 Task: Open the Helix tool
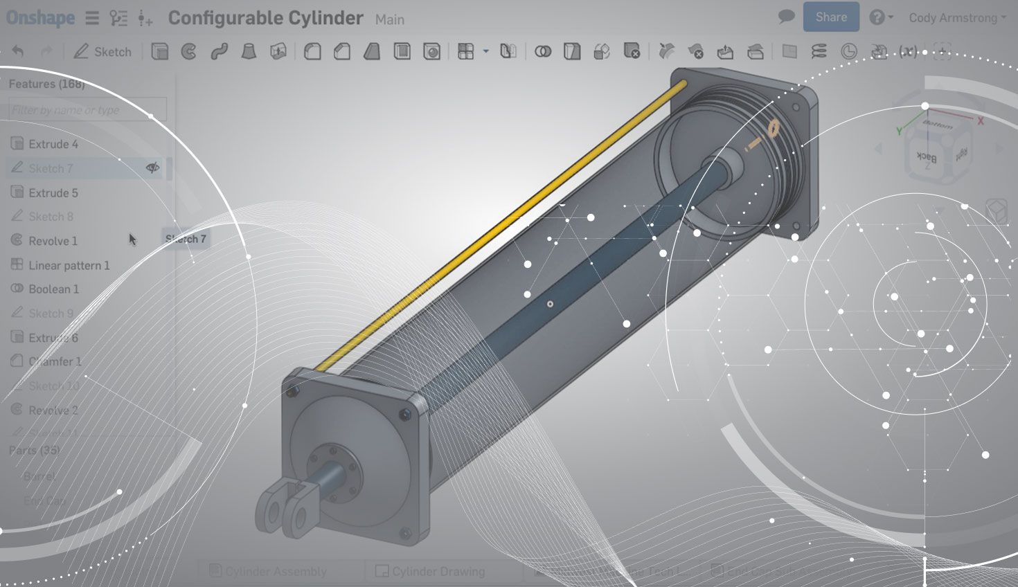coord(819,52)
